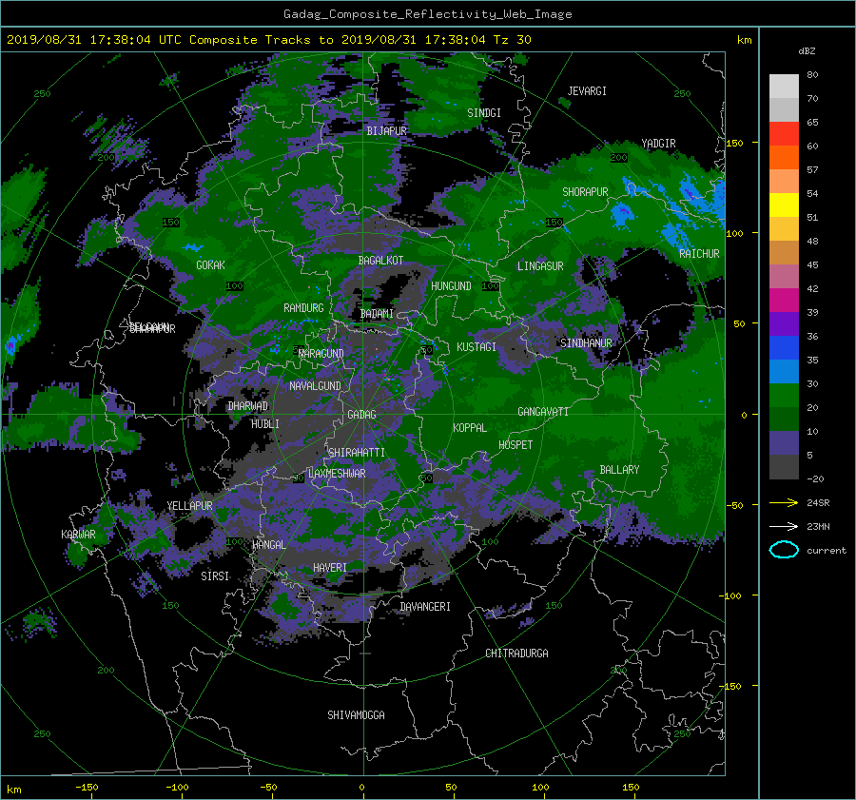Click the 150 tick on right axis

(734, 143)
